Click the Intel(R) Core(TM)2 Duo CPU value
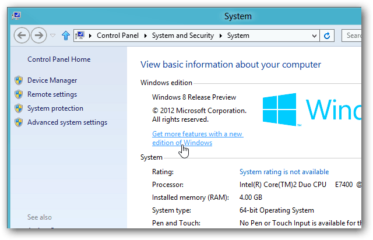The image size is (373, 240). tap(301, 185)
